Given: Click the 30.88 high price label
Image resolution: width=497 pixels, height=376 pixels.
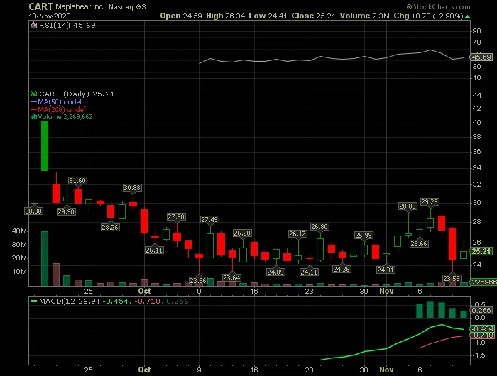Looking at the screenshot, I should (132, 187).
